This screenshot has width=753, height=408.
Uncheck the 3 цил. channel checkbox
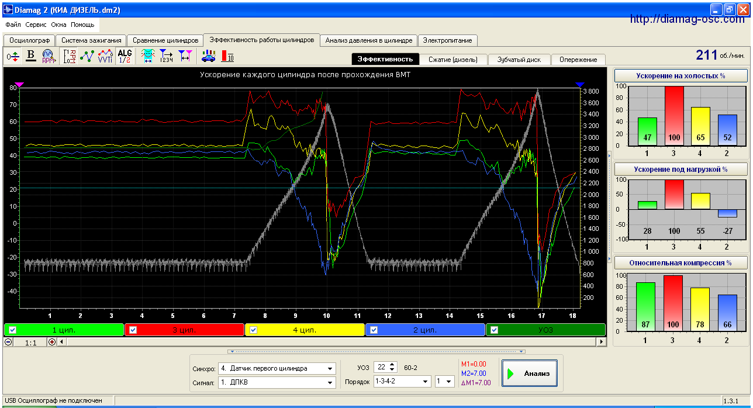click(x=133, y=330)
